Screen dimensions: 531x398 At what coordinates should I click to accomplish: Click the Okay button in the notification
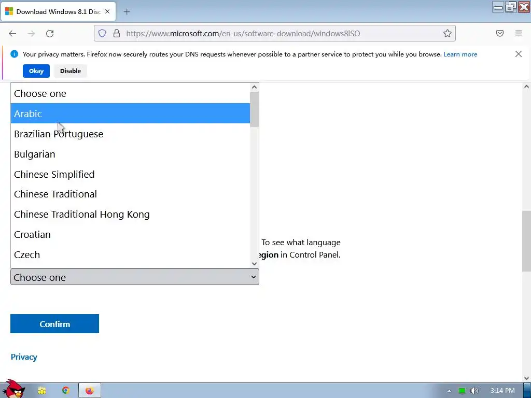[36, 71]
